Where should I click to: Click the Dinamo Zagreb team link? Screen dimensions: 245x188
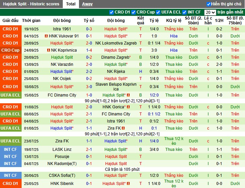point(115,57)
